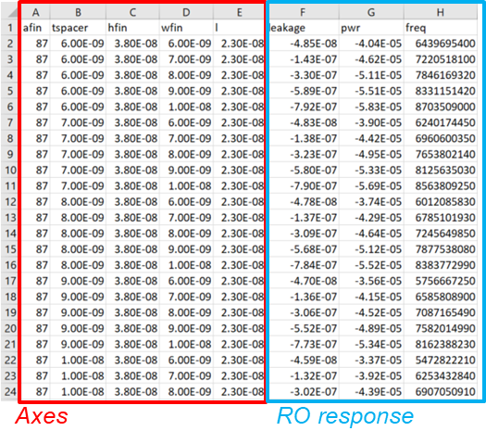The width and height of the screenshot is (486, 431).
Task: Click the 'afin' header cell
Action: coord(36,28)
